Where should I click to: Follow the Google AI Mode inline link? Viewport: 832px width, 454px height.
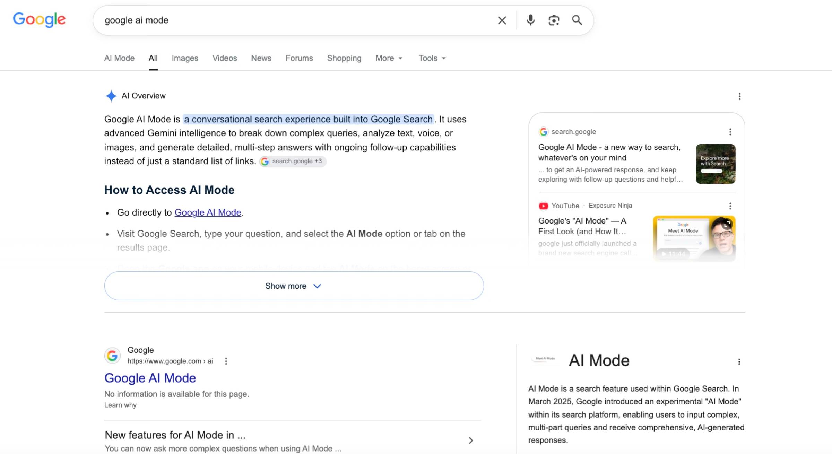click(x=208, y=212)
